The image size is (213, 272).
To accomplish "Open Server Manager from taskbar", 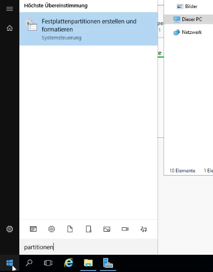I will point(108,263).
